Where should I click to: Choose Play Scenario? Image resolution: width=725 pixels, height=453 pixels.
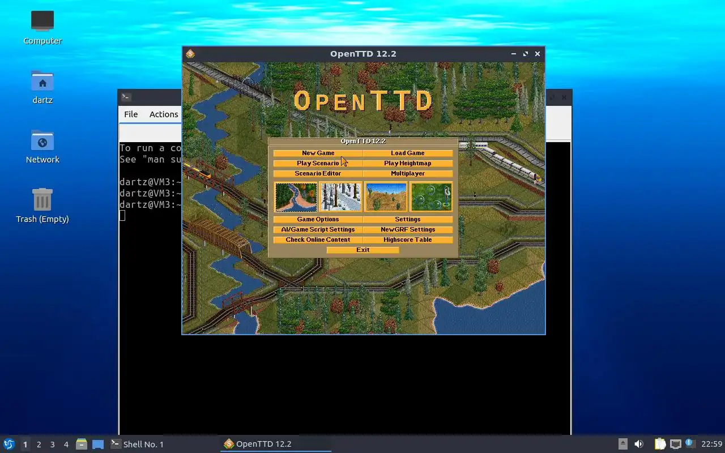[318, 163]
